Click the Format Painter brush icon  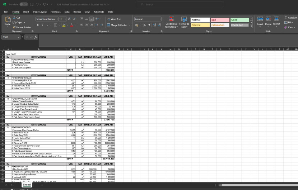click(x=14, y=27)
